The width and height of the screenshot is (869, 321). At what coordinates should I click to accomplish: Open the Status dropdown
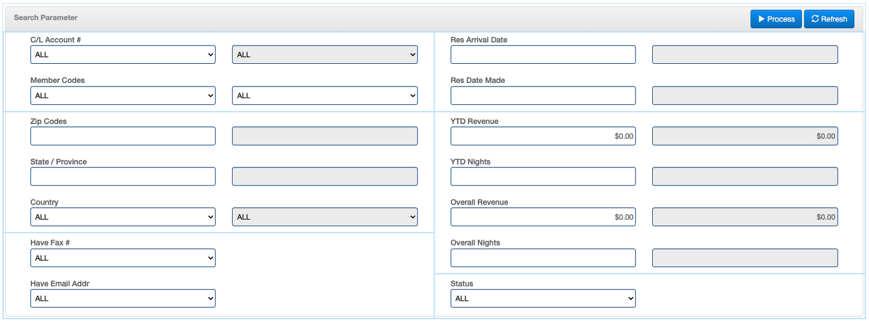(543, 298)
